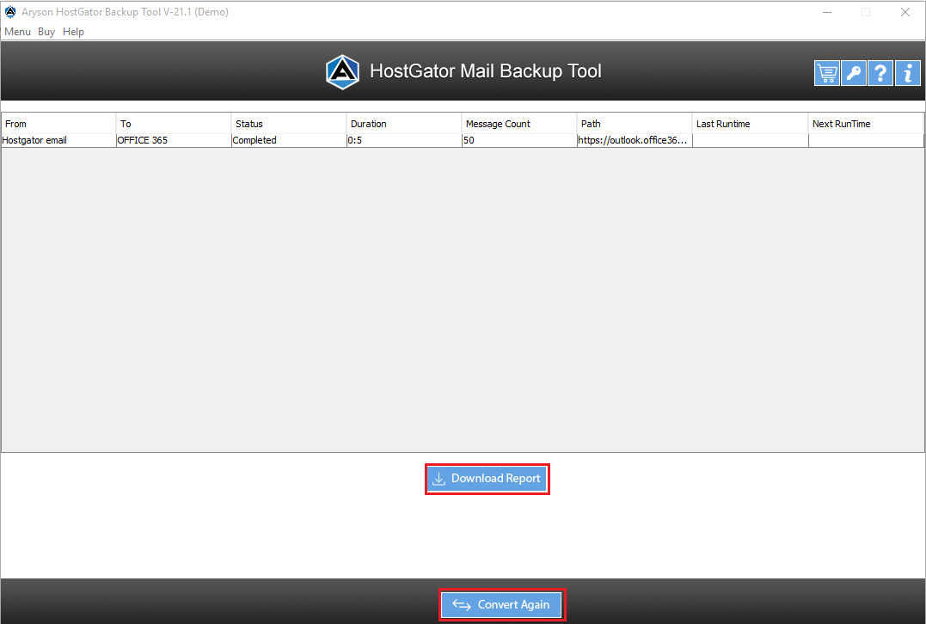Select the From column header

pos(58,124)
